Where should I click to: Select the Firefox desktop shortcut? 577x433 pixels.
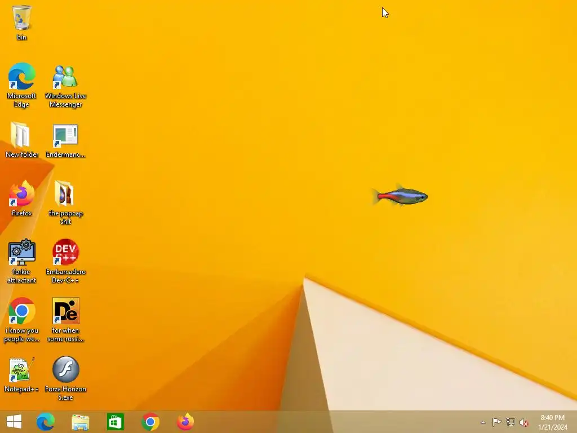(x=21, y=198)
